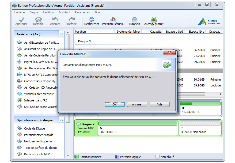Viewport: 235px width, 163px height.
Task: Confirm conversion with the OK button
Action: coord(115,104)
